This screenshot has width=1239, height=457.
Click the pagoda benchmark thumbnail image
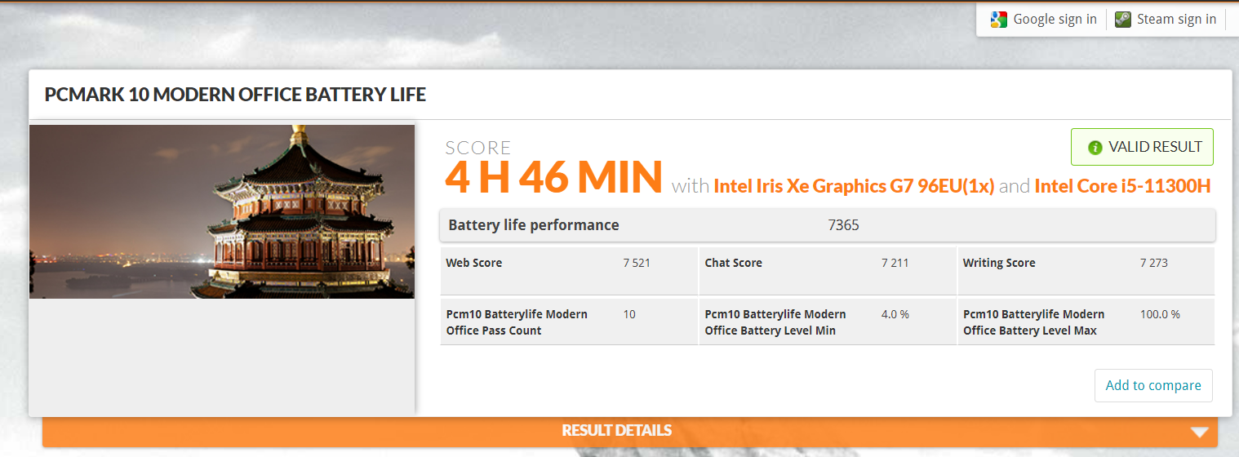pyautogui.click(x=222, y=211)
